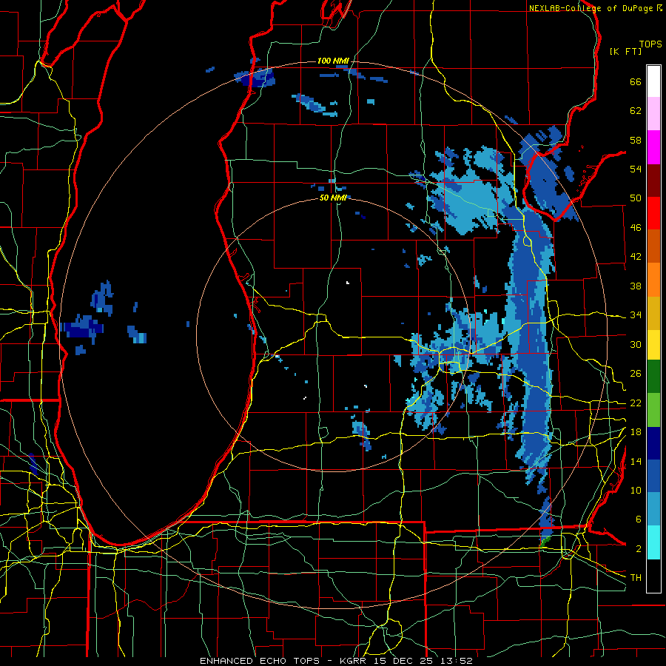Click the legend value 30

636,344
